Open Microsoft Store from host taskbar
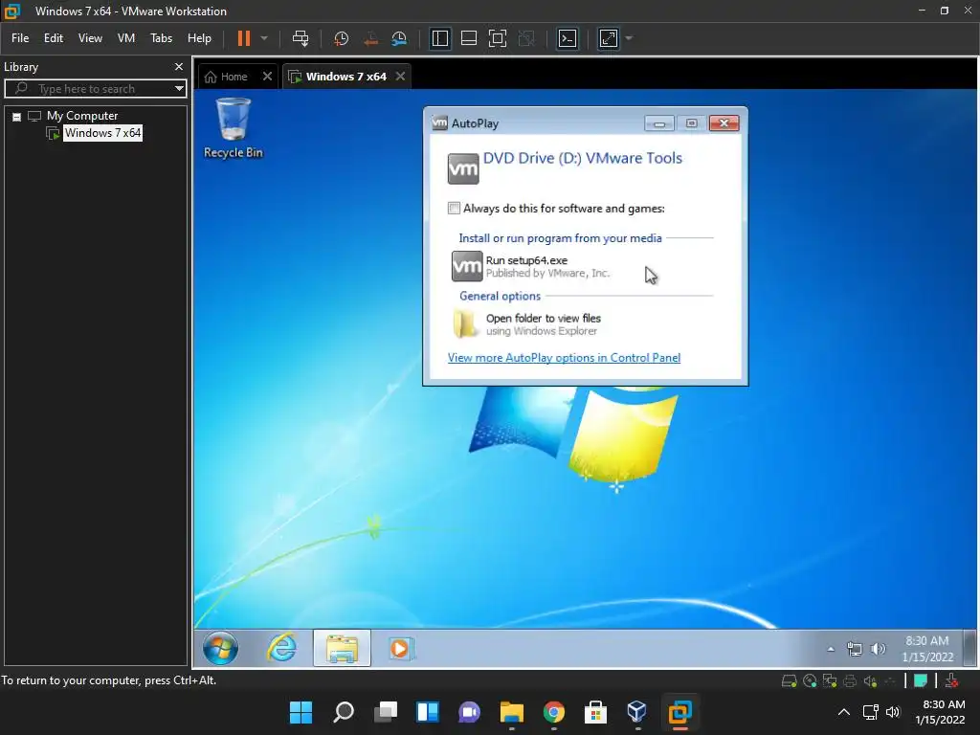Image resolution: width=980 pixels, height=735 pixels. point(595,712)
